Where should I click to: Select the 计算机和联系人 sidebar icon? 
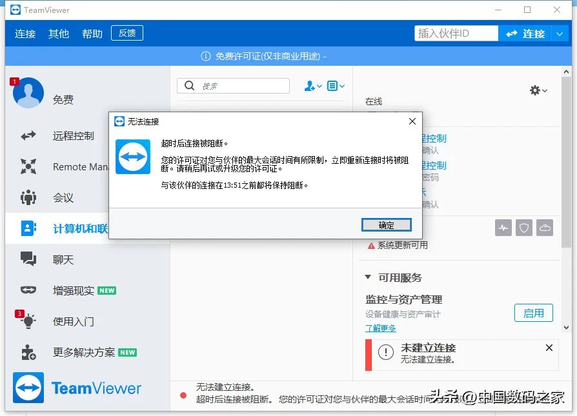click(28, 228)
